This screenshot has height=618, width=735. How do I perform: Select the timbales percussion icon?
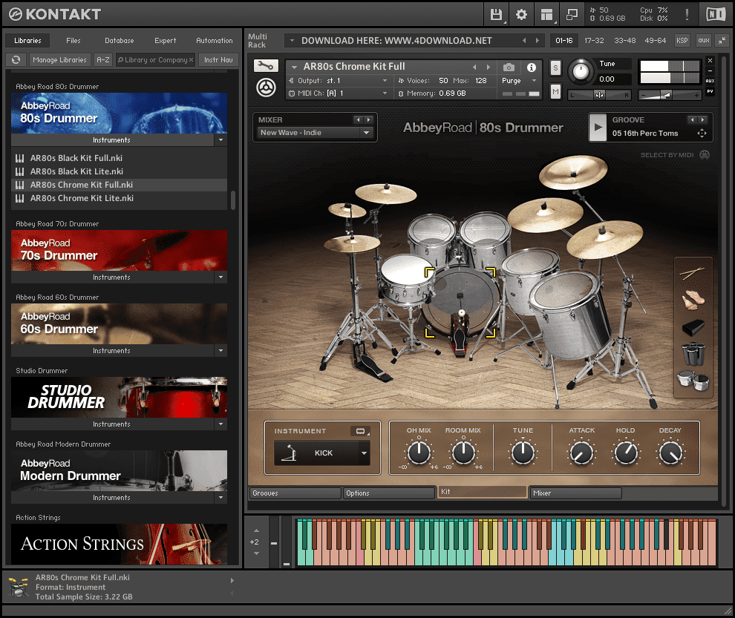[x=693, y=381]
